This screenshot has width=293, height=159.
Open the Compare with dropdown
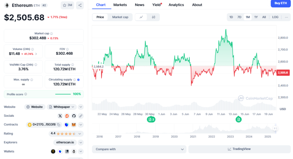(139, 149)
